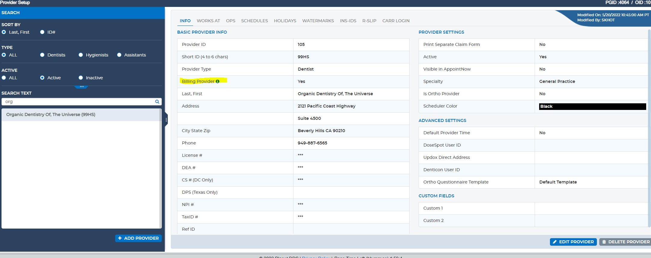This screenshot has height=258, width=651.
Task: Select type ALL radio
Action: [x=4, y=55]
